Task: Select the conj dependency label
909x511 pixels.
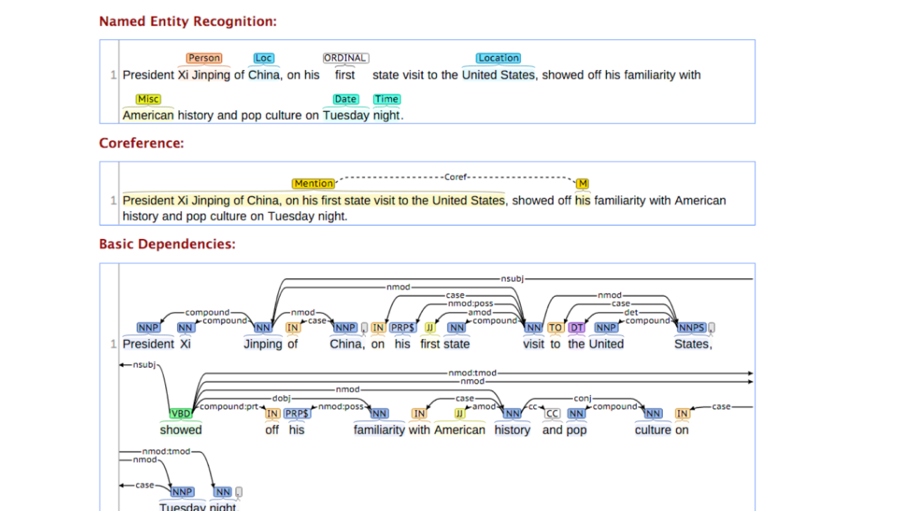Action: point(582,398)
